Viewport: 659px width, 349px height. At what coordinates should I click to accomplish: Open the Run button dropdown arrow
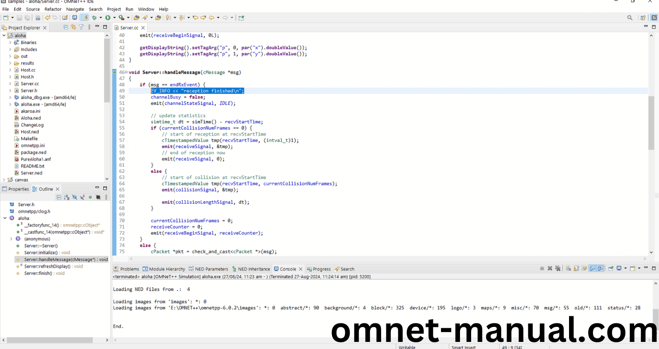click(x=114, y=18)
